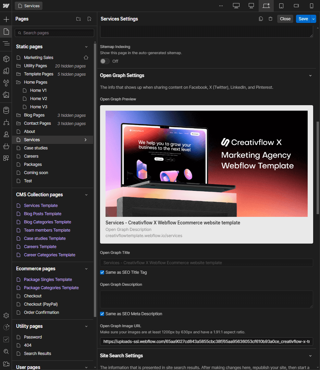Uncheck Same as SEO Title Tag
This screenshot has height=370, width=320.
[102, 272]
